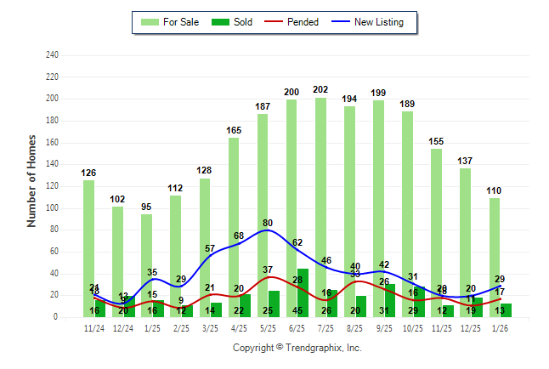Click the 1/26 For Sale bar labeled 110

494,247
